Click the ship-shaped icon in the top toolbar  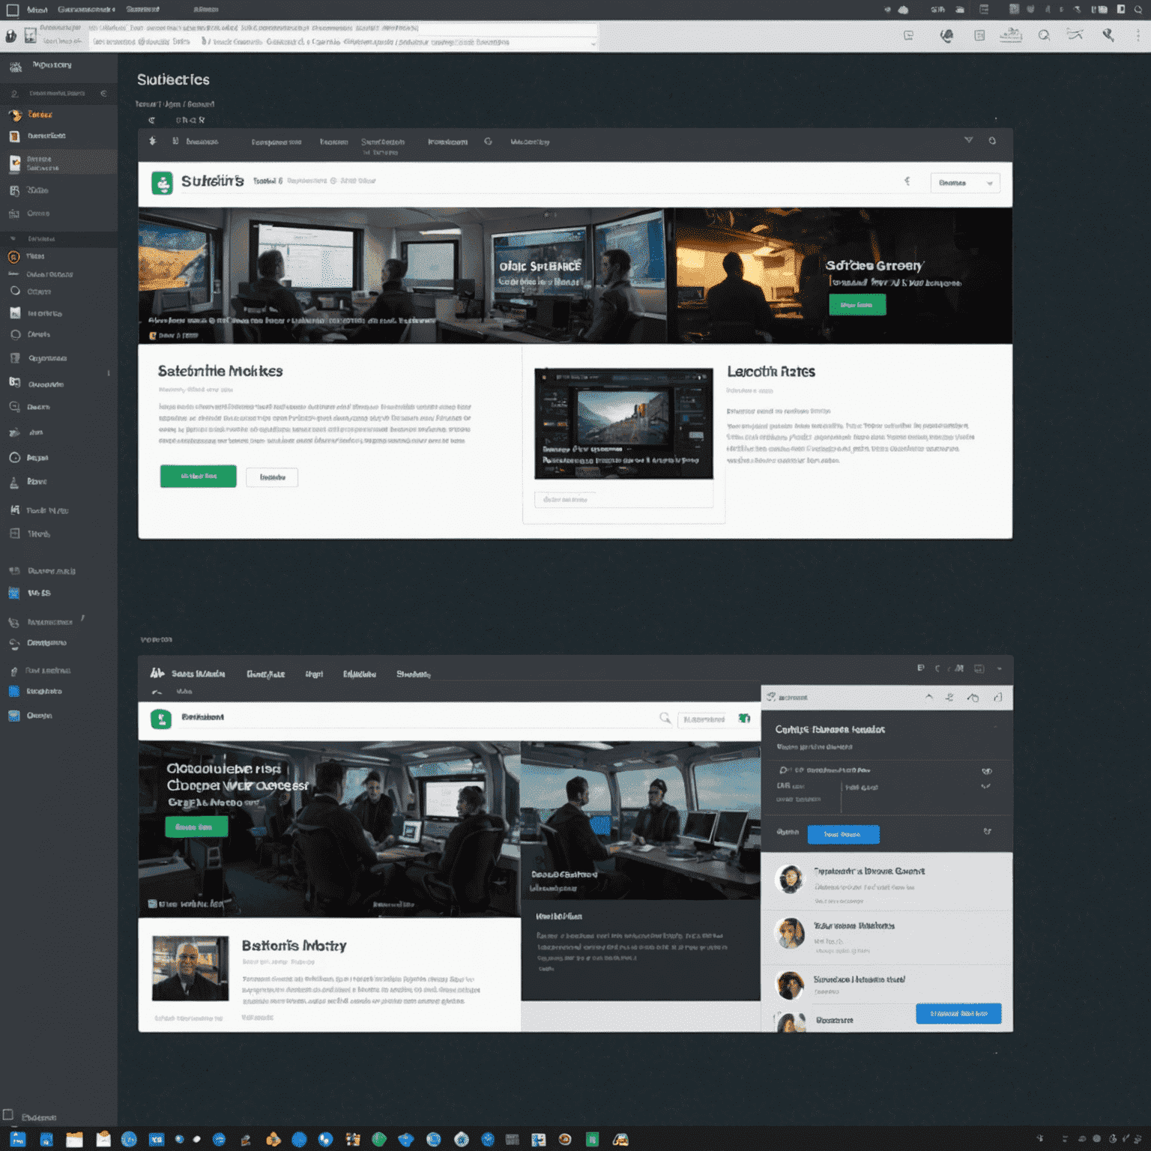click(x=1011, y=35)
